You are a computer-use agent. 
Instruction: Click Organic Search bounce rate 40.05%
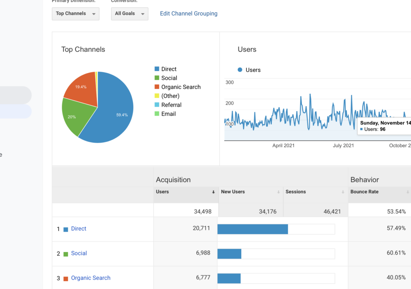pos(396,277)
